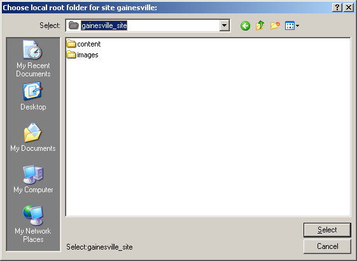The height and width of the screenshot is (261, 357).
Task: Confirm with the Select button
Action: coord(327,230)
